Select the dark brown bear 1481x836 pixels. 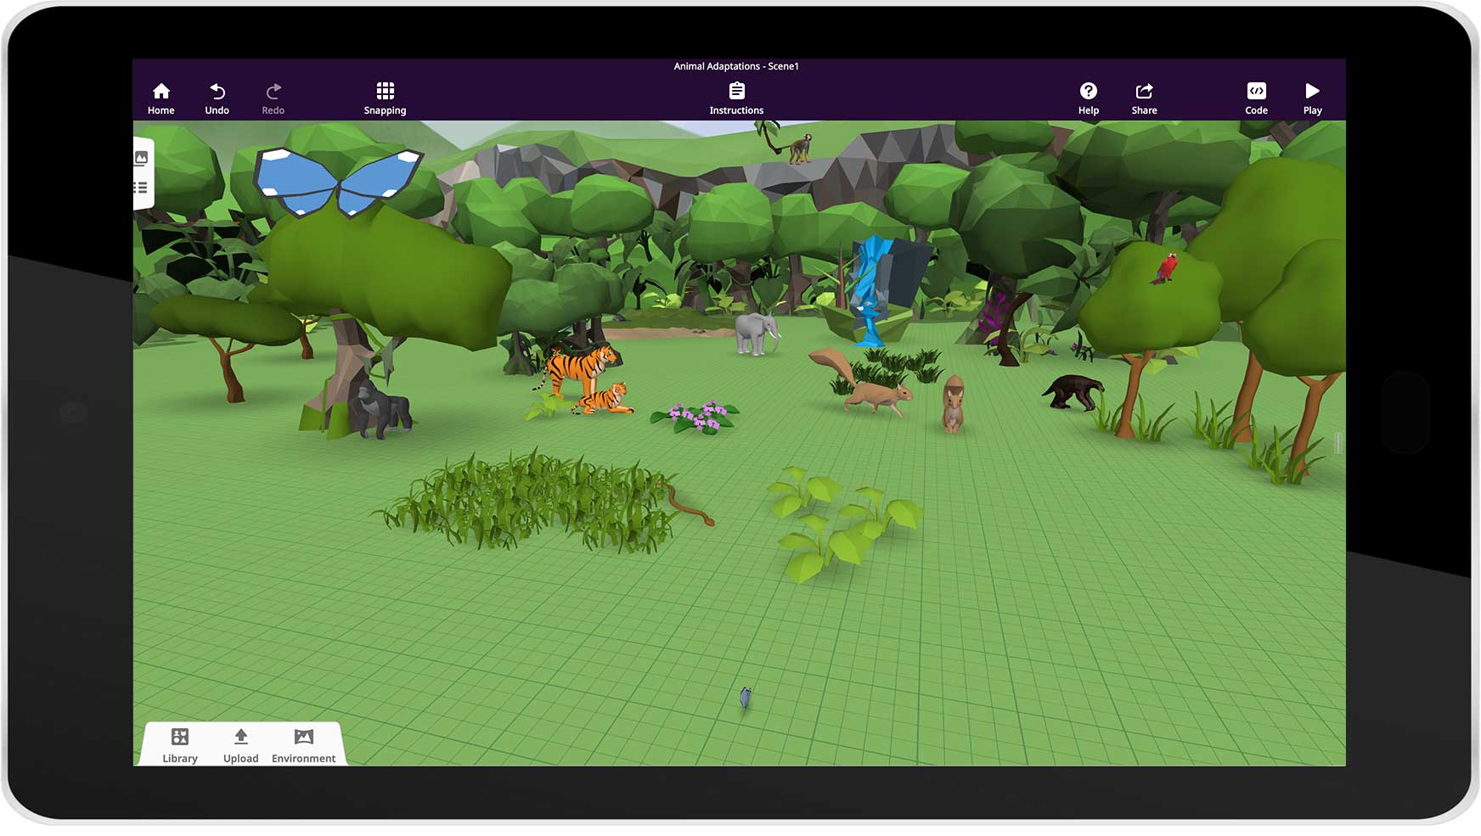(x=1073, y=393)
